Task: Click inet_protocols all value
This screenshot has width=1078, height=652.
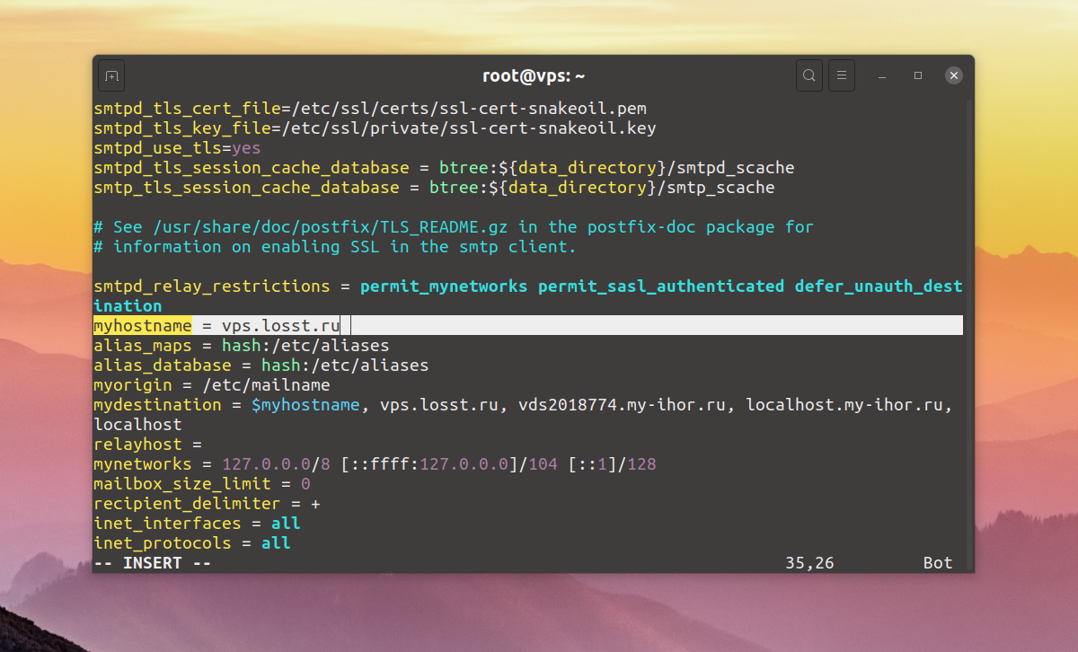Action: pyautogui.click(x=276, y=543)
